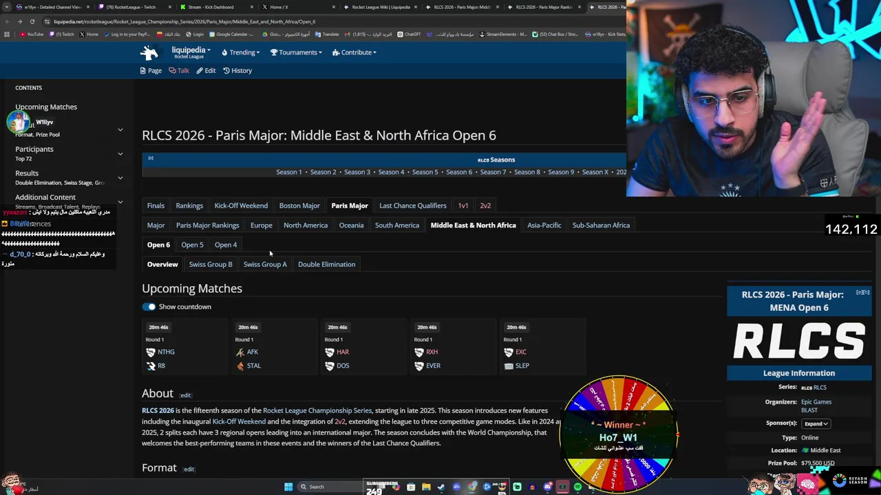Click the small RLCS logo beside Series
Image resolution: width=881 pixels, height=495 pixels.
(x=806, y=388)
